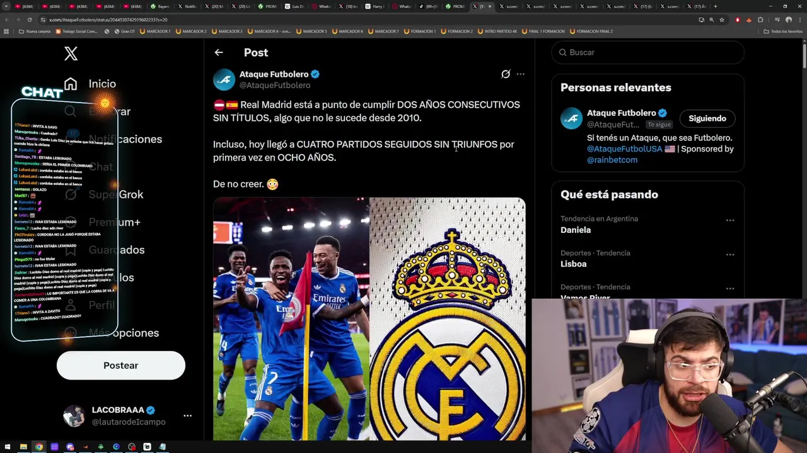
Task: Click the Personas relevantes heading
Action: click(615, 87)
